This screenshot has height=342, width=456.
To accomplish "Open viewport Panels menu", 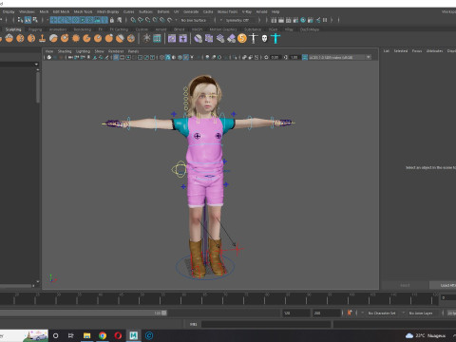I will coord(133,51).
